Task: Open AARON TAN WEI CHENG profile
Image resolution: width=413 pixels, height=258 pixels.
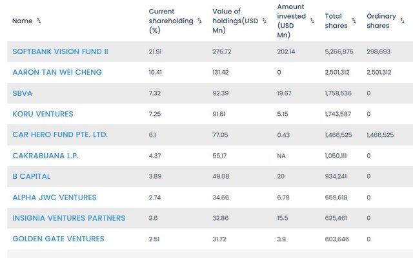Action: click(57, 72)
